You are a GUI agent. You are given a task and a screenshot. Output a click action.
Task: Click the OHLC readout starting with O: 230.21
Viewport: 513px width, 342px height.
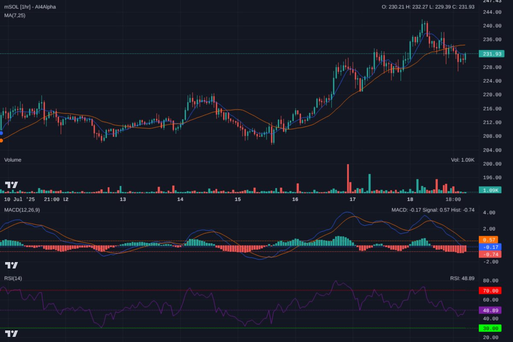[428, 7]
